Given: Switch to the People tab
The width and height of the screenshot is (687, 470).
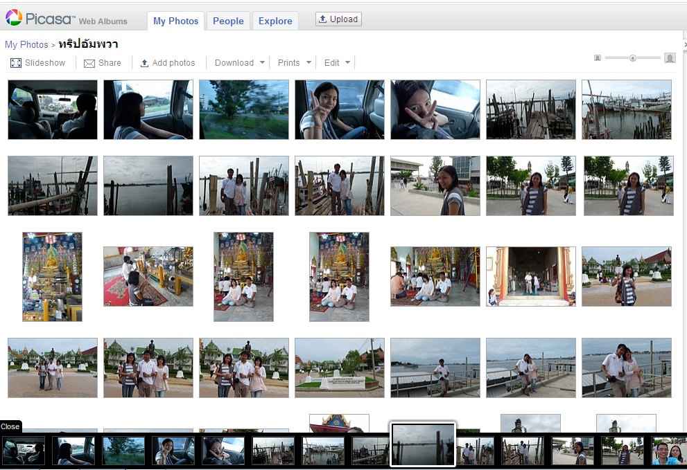Looking at the screenshot, I should pos(228,21).
